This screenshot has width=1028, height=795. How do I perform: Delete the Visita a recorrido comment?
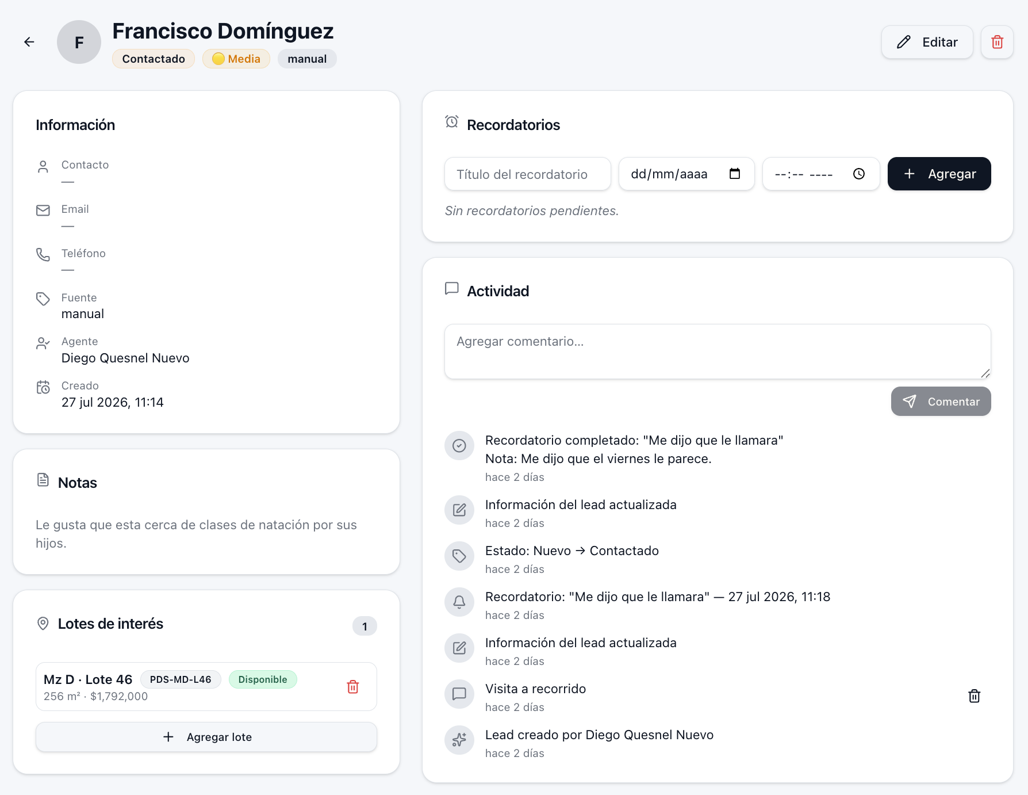974,696
